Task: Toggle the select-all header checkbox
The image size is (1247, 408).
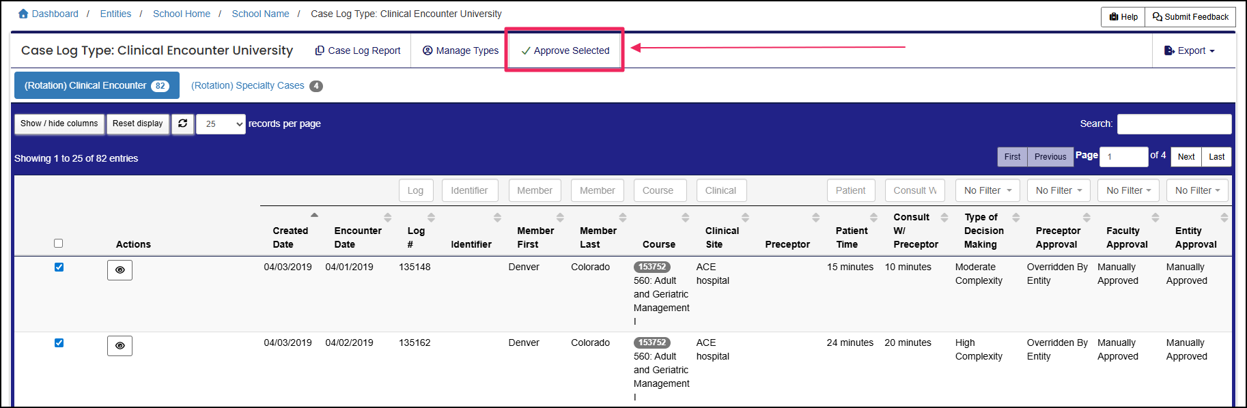Action: 58,244
